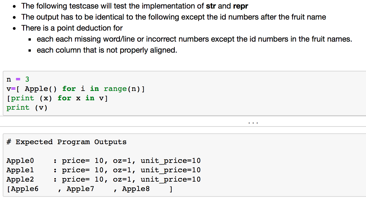Click the bullet line about str and repr testcase
366x199 pixels.
135,6
